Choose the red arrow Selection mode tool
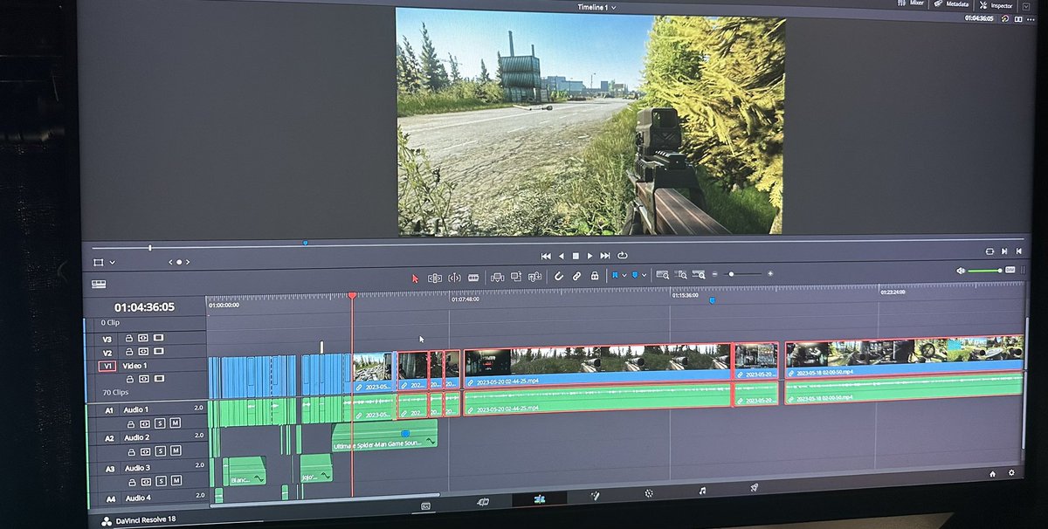This screenshot has width=1048, height=529. pyautogui.click(x=416, y=278)
